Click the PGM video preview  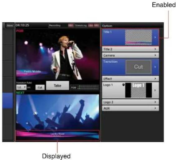(x=58, y=55)
